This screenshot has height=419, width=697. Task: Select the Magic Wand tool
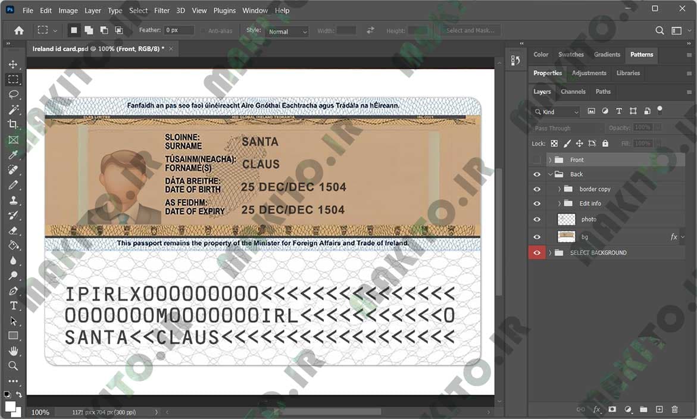pos(13,110)
